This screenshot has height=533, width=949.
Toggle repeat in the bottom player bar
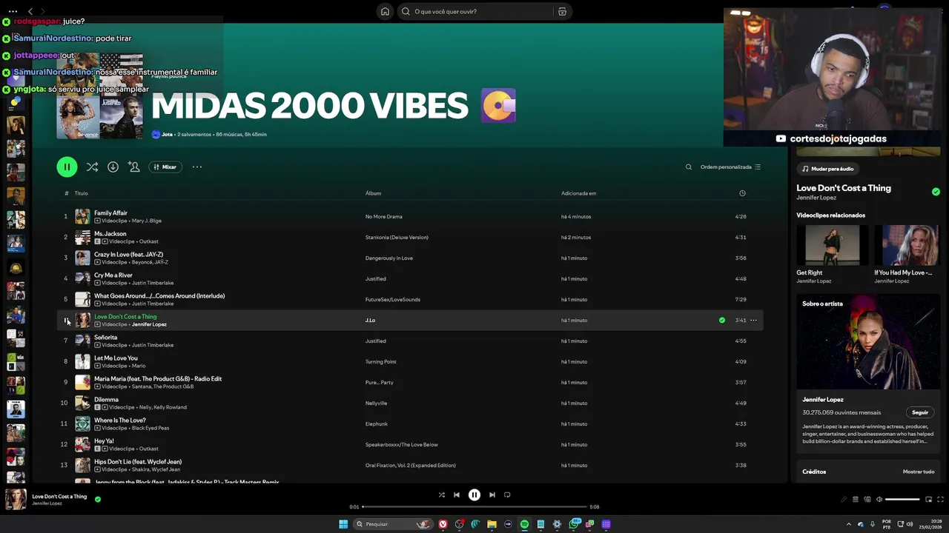pos(507,495)
